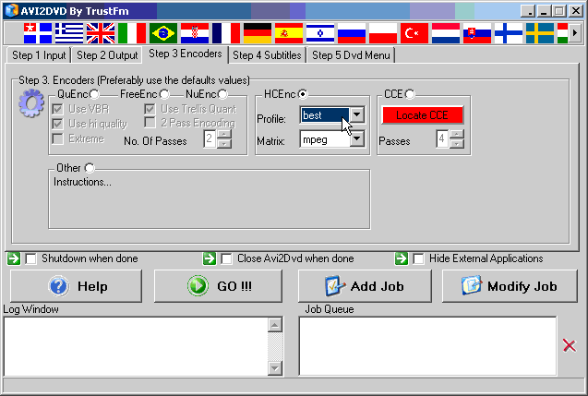
Task: Tick Close Avi2Dvd when done
Action: (226, 258)
